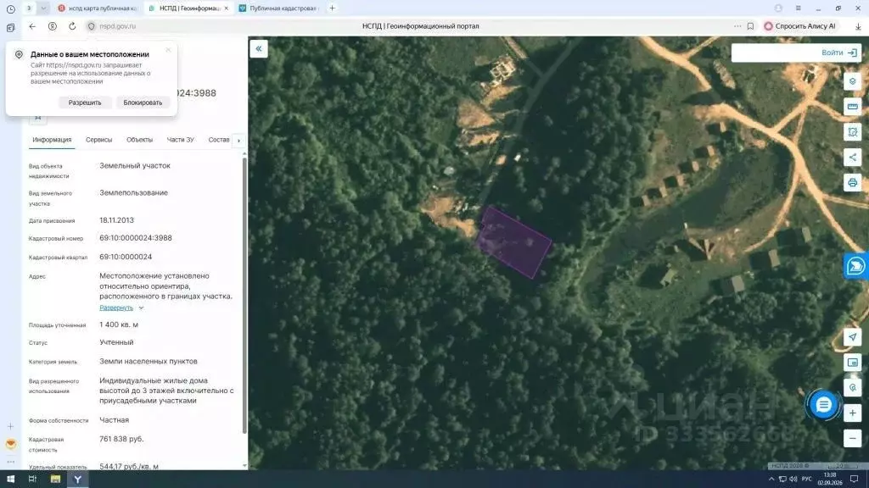
Task: Switch to Публичная кадастровая browser tab
Action: (x=278, y=8)
